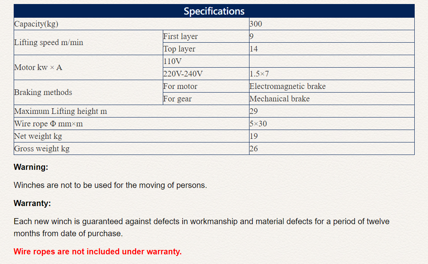This screenshot has width=428, height=264.
Task: Click the Capacity(kg) row label
Action: point(36,24)
